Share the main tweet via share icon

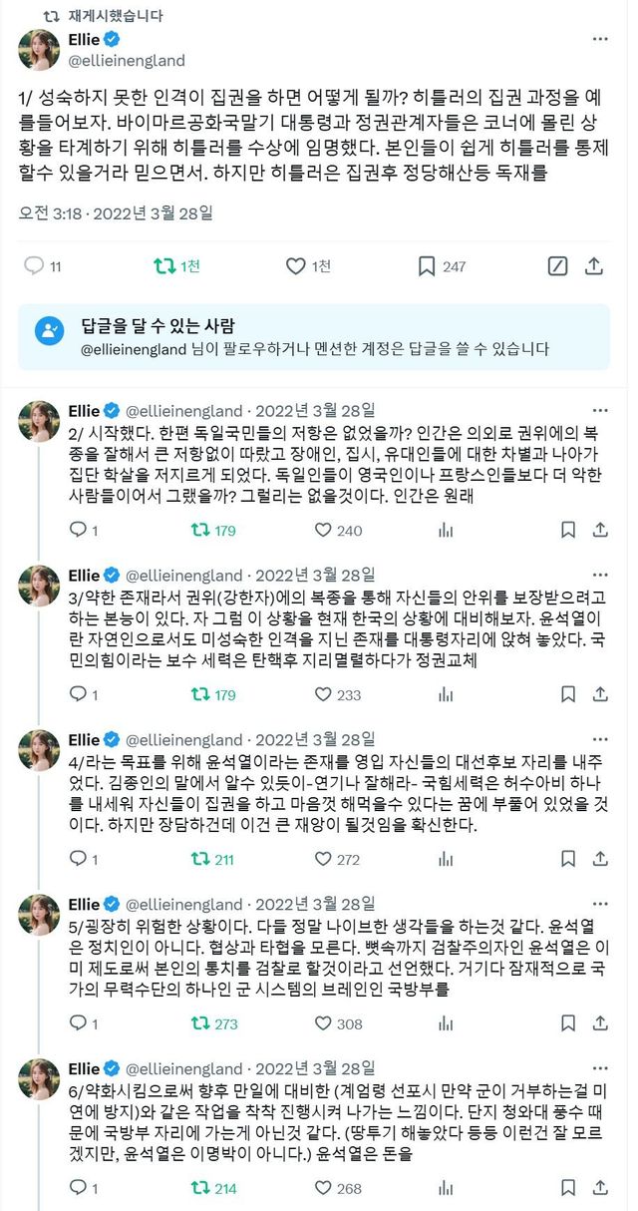click(x=593, y=265)
